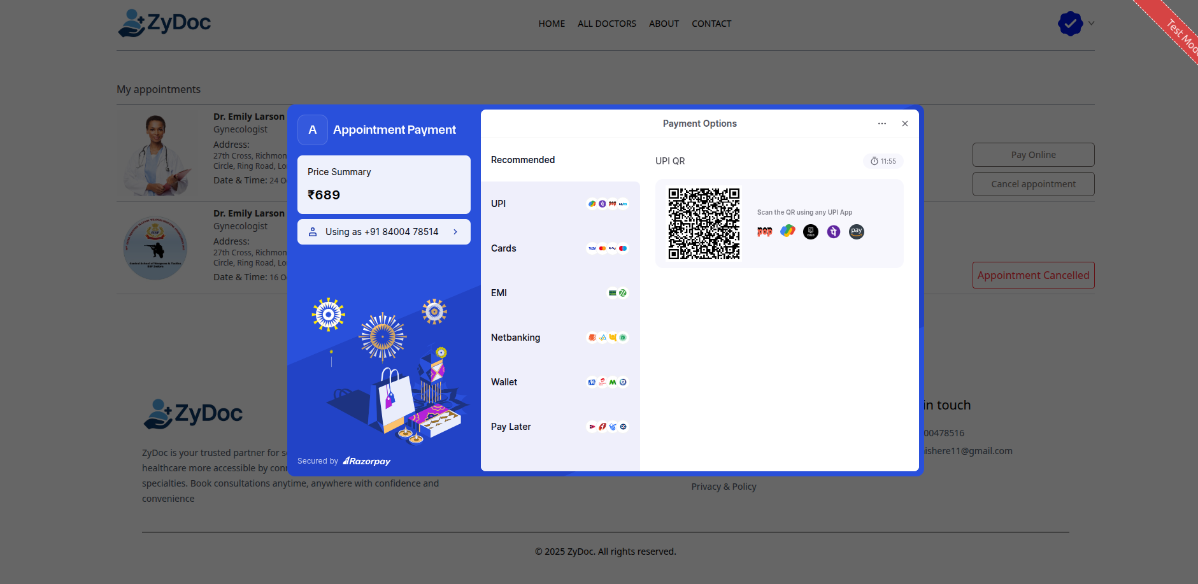The width and height of the screenshot is (1198, 584).
Task: Select the Pay Later option
Action: 560,427
